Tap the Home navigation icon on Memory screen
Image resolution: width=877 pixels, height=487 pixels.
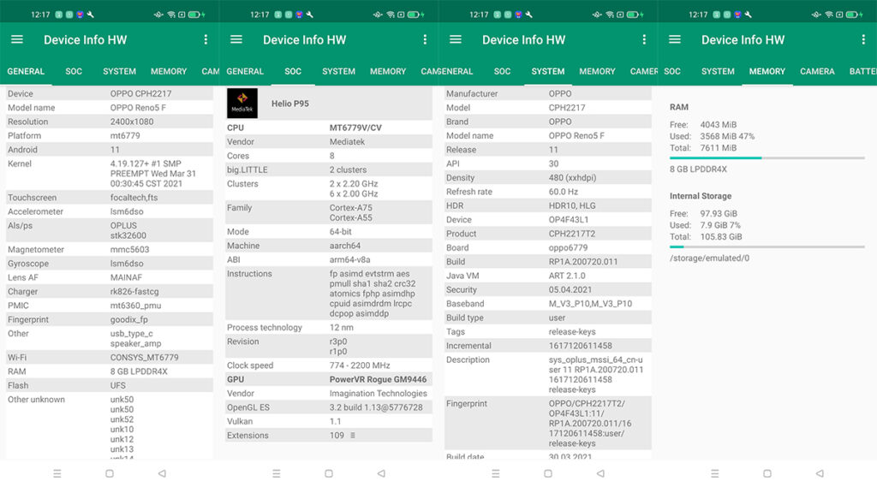click(x=767, y=473)
